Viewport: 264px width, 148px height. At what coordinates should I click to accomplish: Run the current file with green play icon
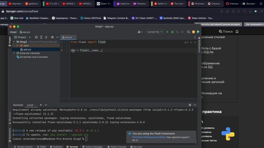pyautogui.click(x=167, y=32)
